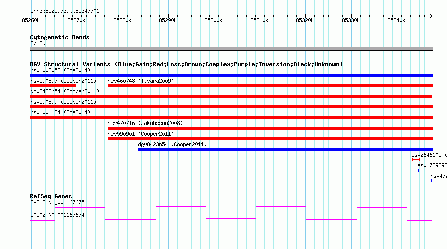Click the nsv460748 (Itsara2009) label
Screen dimensions: 447x249
(x=141, y=81)
